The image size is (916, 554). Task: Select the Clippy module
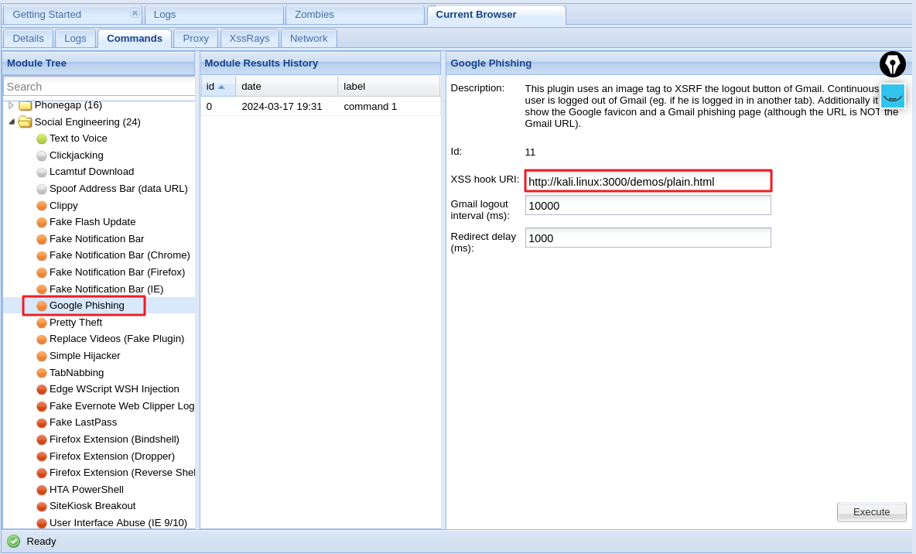click(63, 206)
